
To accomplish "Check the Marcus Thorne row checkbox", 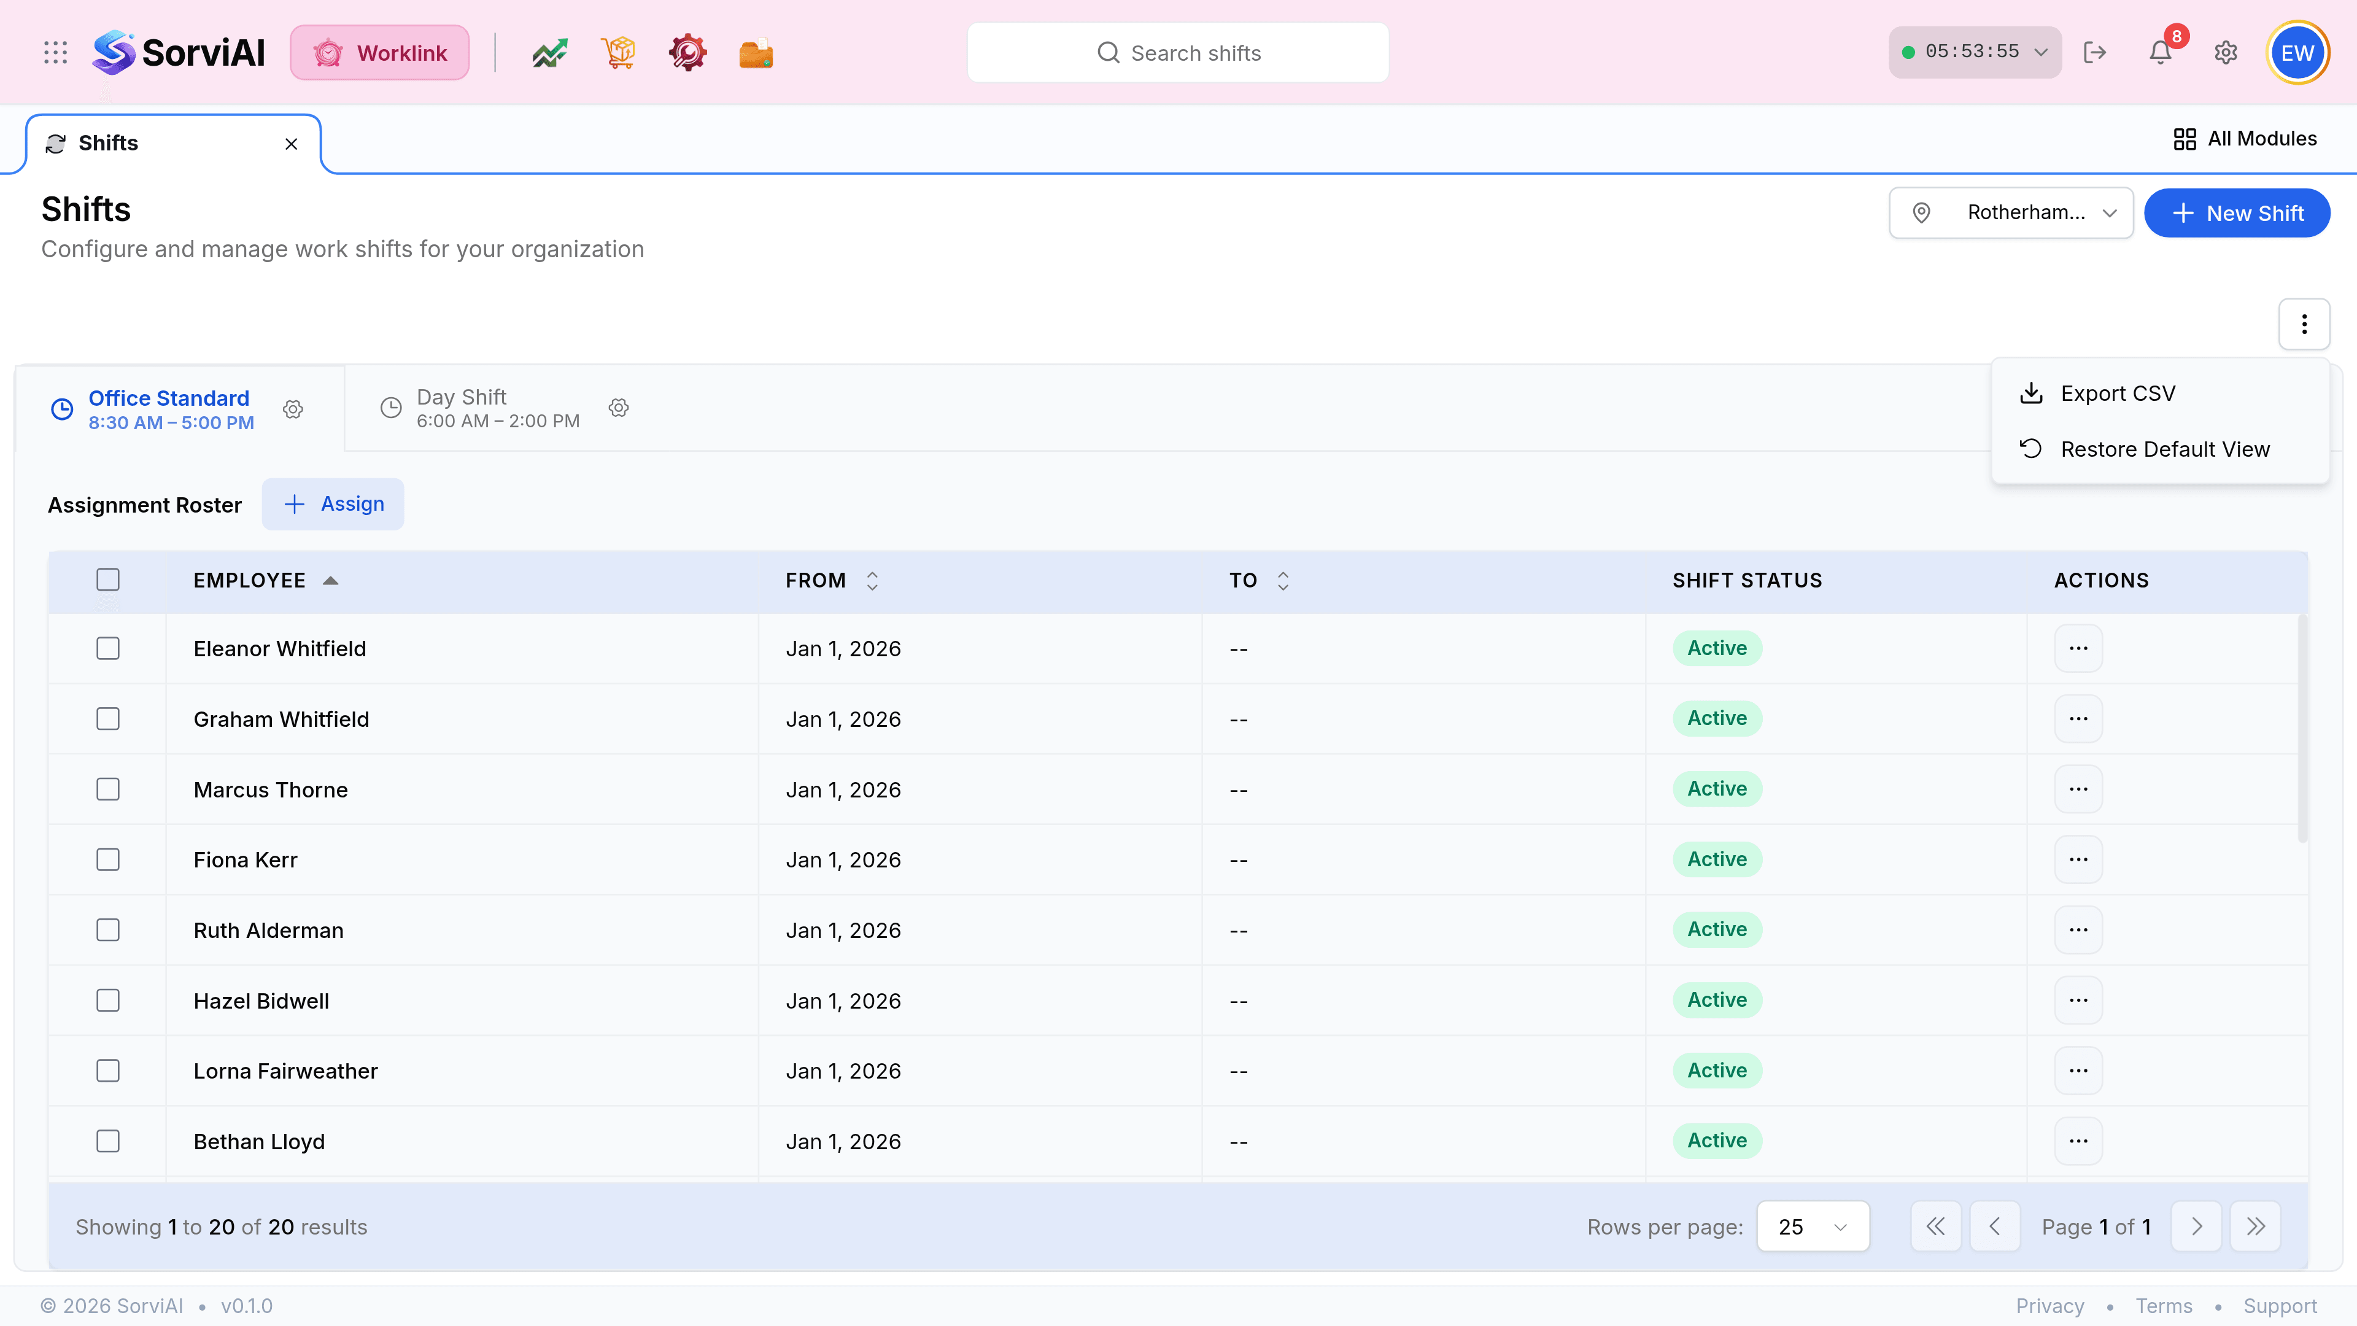I will (x=108, y=789).
